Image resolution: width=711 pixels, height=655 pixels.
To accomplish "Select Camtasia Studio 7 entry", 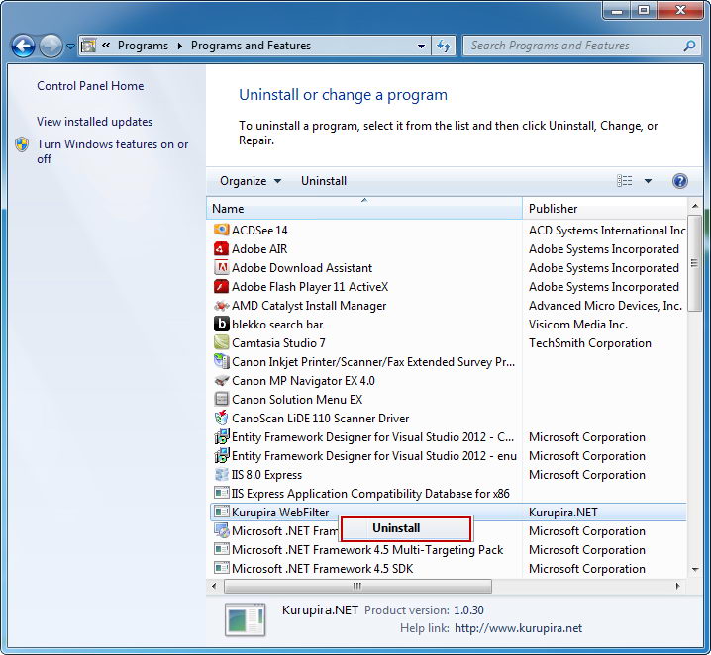I will (278, 343).
